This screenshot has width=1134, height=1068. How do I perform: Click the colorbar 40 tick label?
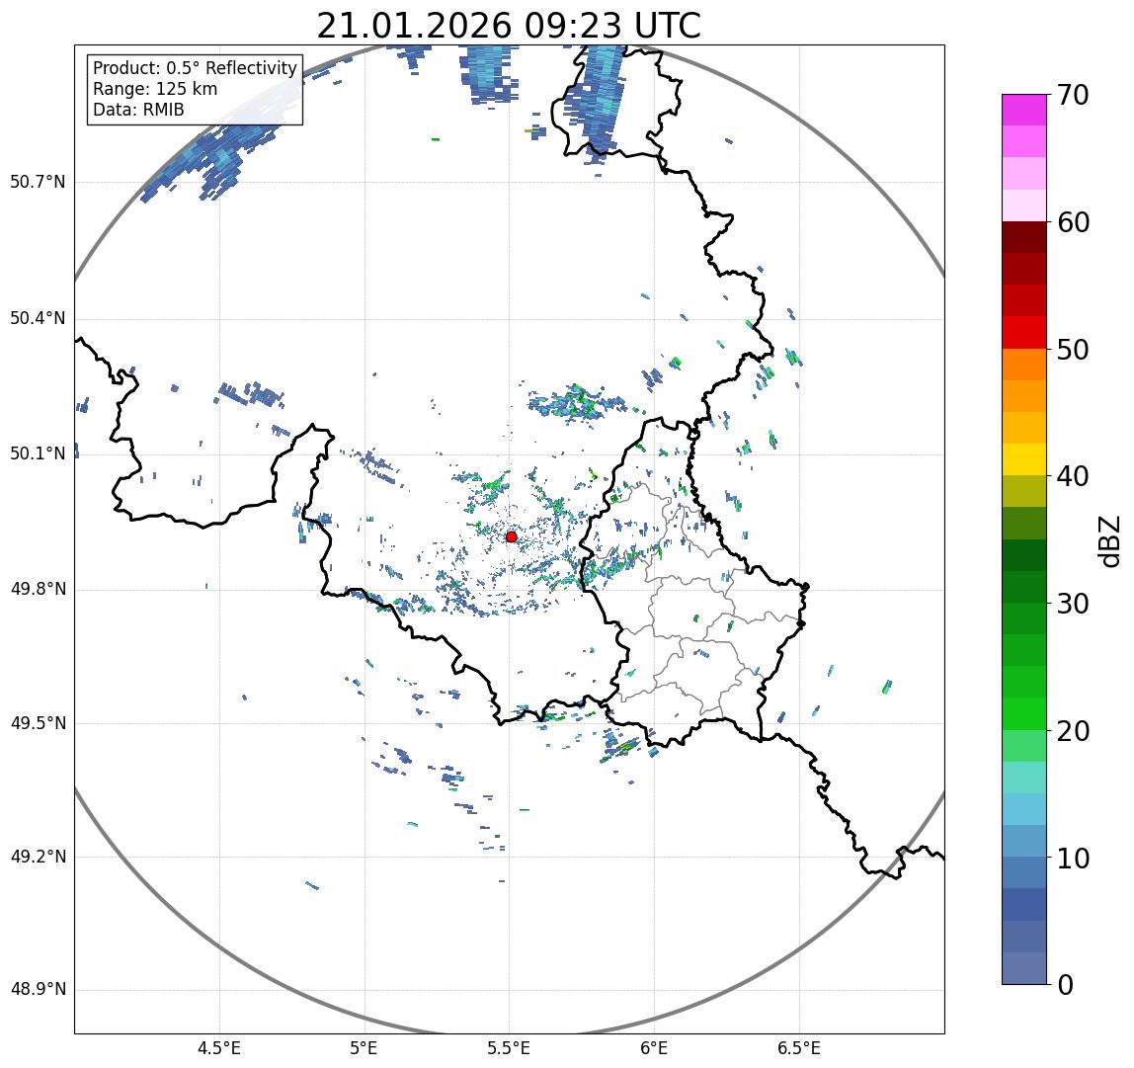tap(1073, 477)
